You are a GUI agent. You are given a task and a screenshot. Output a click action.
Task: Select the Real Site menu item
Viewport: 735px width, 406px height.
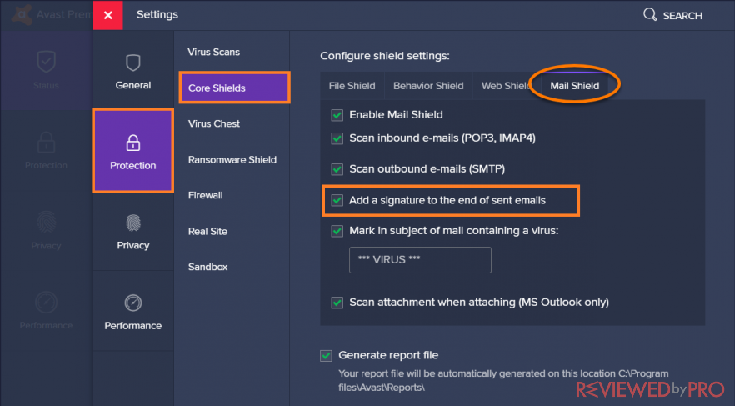tap(207, 232)
